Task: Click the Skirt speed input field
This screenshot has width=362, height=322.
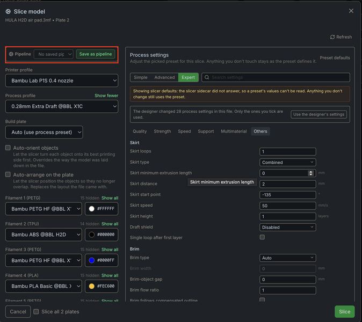Action: 288,206
